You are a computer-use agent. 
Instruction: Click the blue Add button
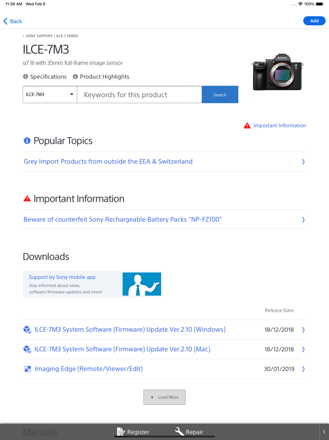[x=314, y=21]
